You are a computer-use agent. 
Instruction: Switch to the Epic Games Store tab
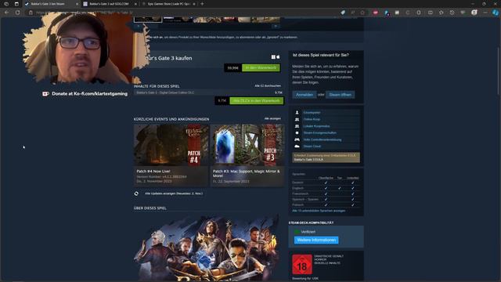(x=168, y=4)
